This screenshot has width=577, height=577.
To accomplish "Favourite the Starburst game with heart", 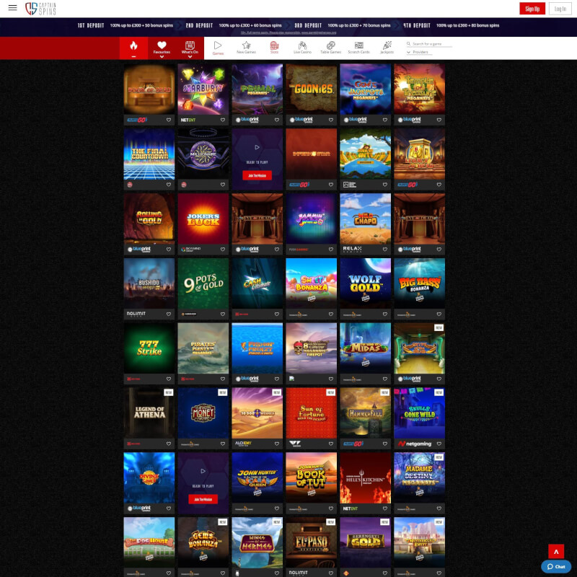I will point(222,120).
